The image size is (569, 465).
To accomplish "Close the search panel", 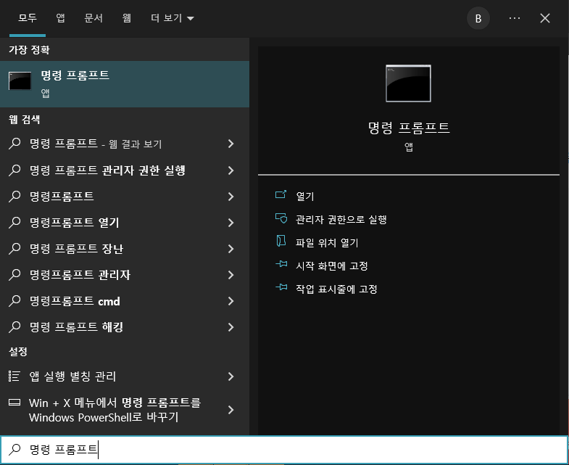I will (544, 18).
